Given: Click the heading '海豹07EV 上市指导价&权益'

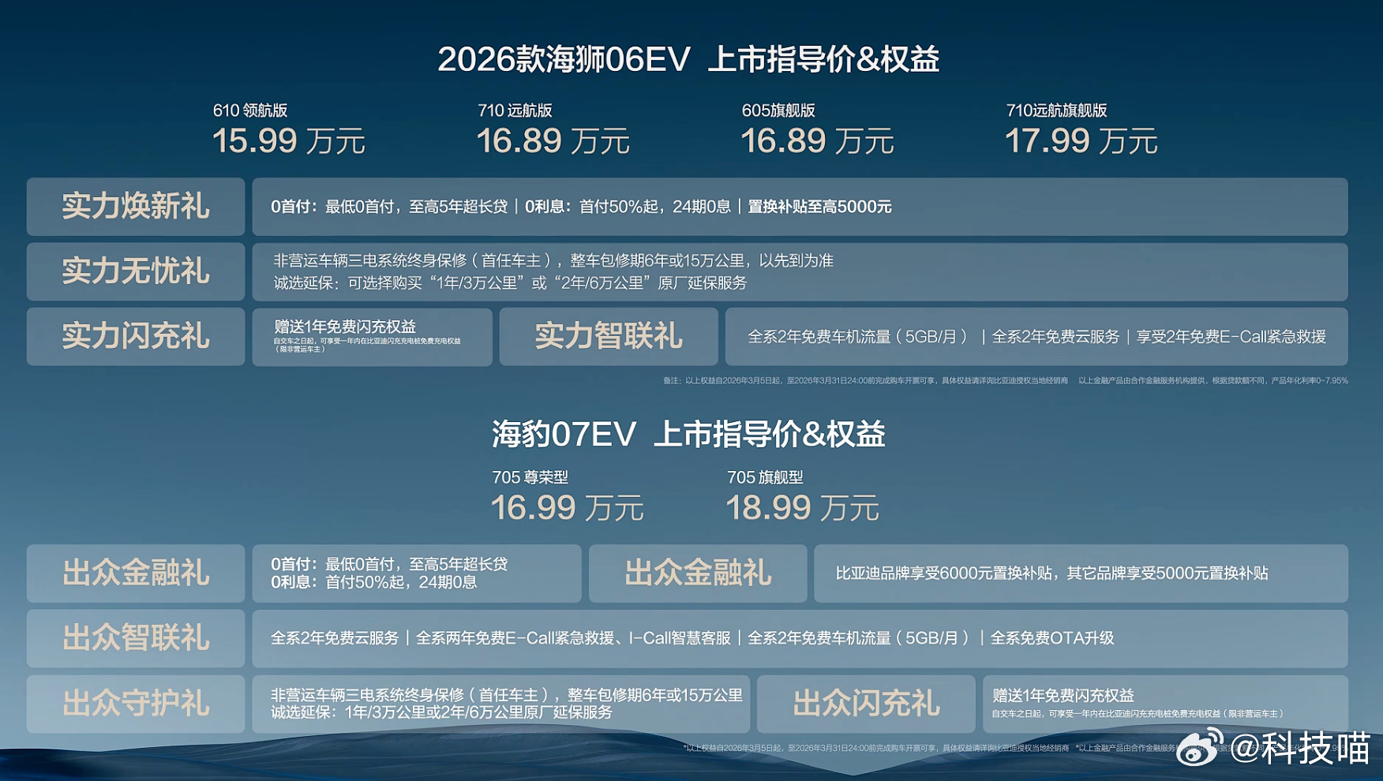Looking at the screenshot, I should [688, 435].
